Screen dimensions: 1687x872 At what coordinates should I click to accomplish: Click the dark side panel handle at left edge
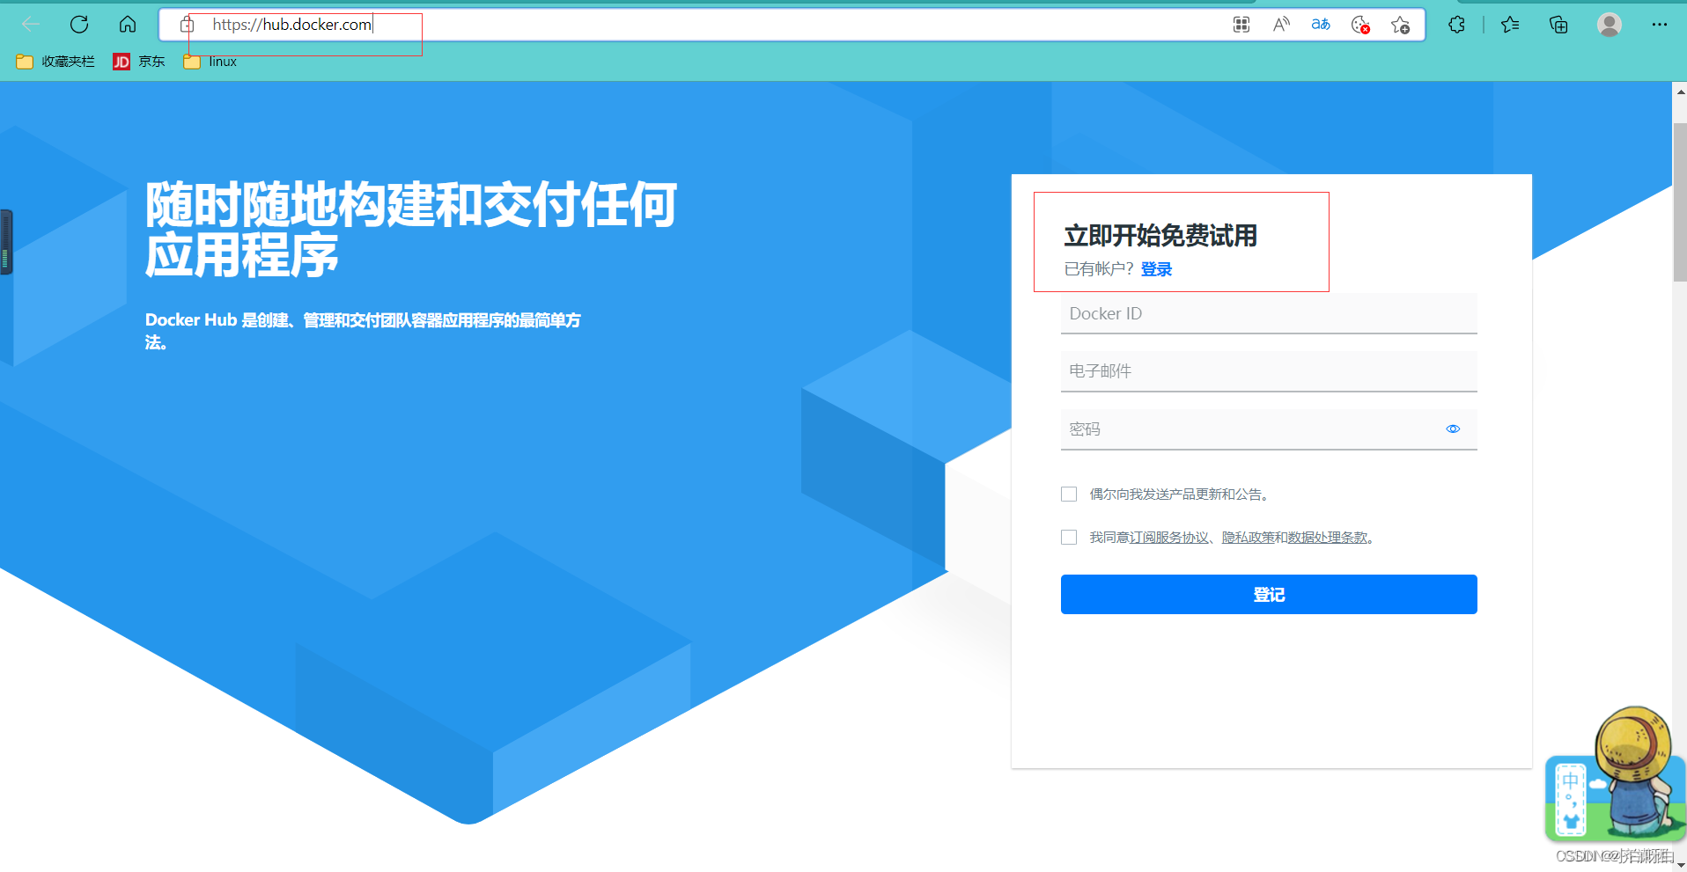pos(6,242)
